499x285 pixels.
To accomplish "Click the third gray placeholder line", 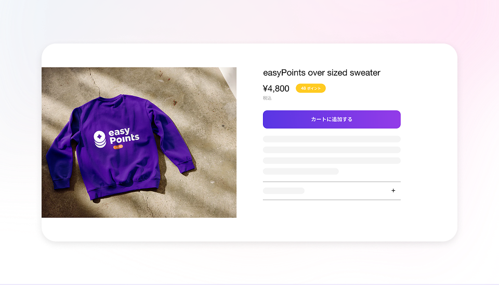I will click(x=332, y=161).
